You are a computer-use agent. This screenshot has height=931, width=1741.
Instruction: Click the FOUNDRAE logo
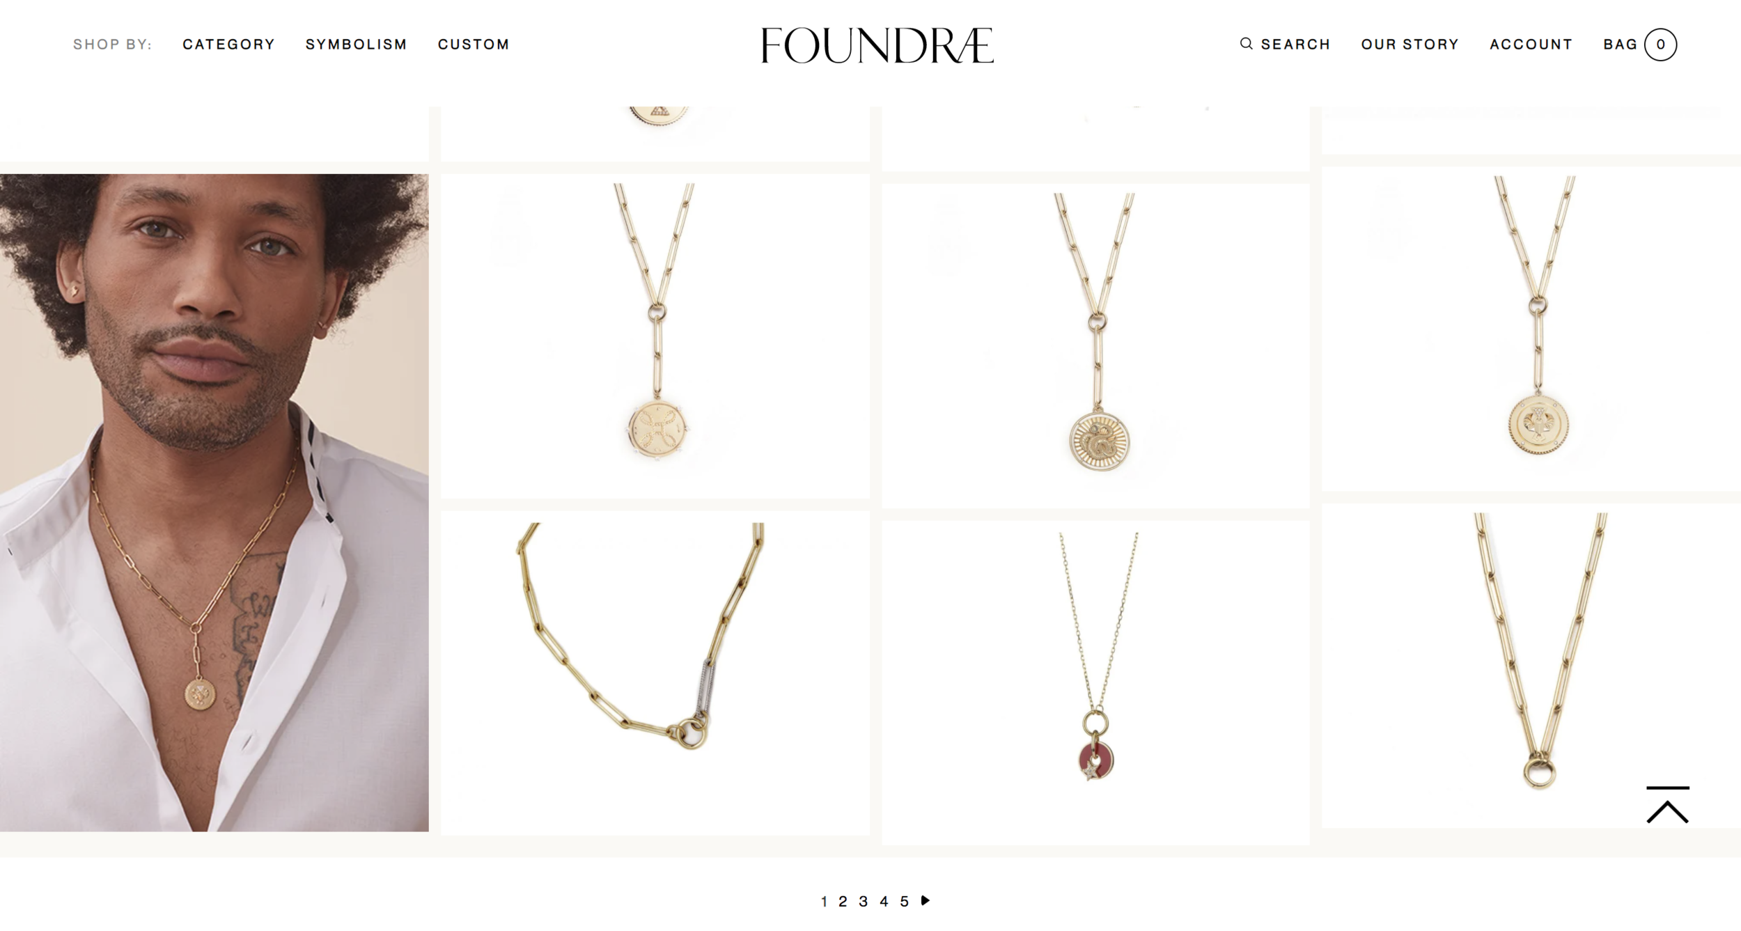pyautogui.click(x=877, y=45)
